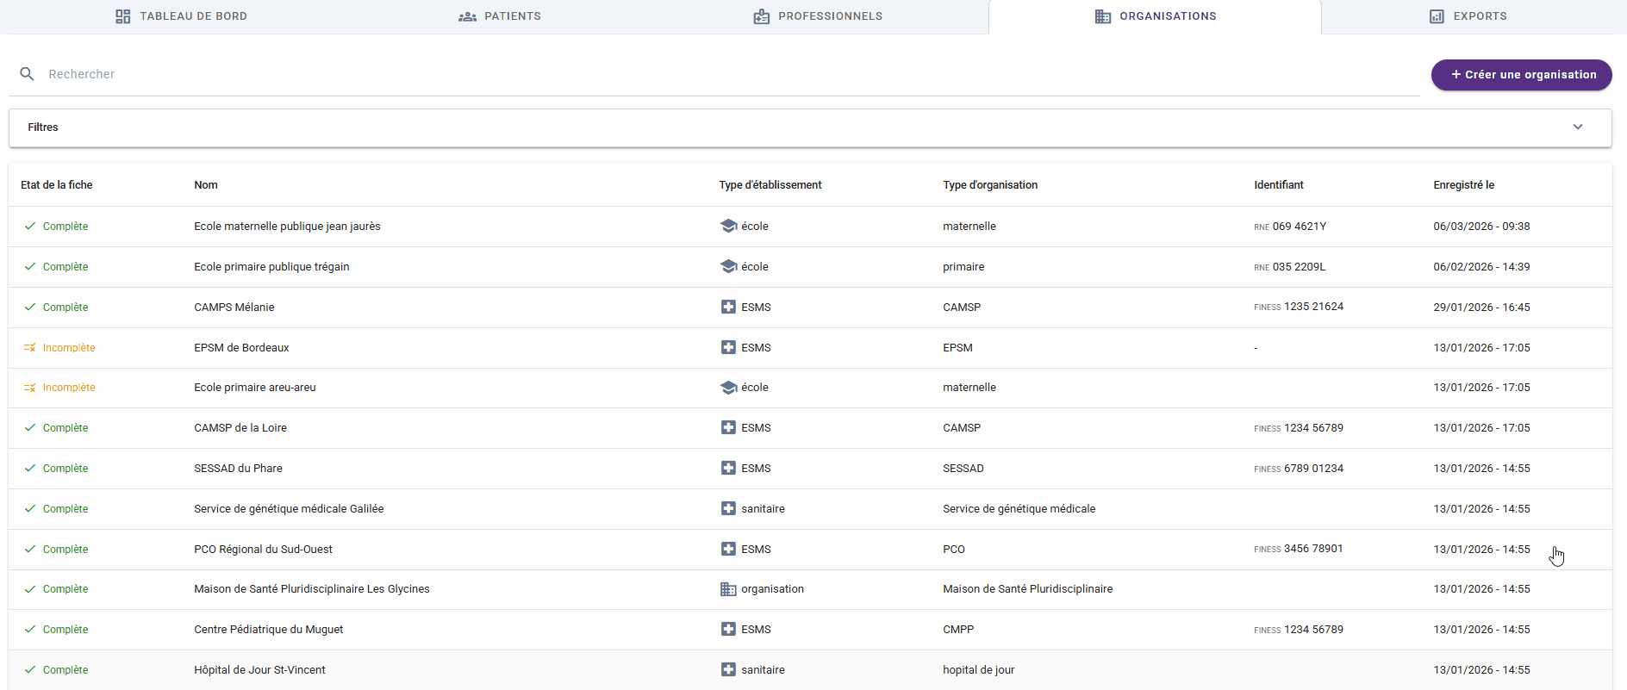Image resolution: width=1627 pixels, height=690 pixels.
Task: Click green checkmark for SESSAD du Phare
Action: [x=30, y=469]
